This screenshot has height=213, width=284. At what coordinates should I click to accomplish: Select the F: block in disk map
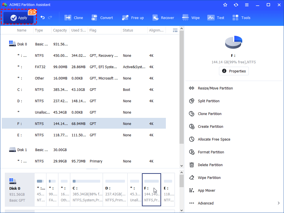[152, 190]
